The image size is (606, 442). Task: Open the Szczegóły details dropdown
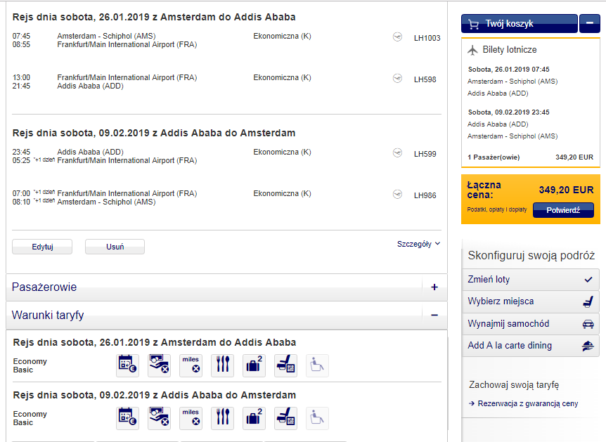[418, 244]
